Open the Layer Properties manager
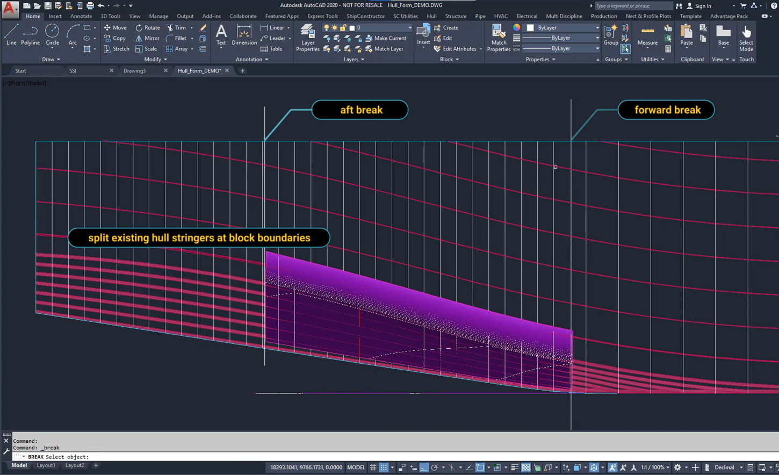This screenshot has height=475, width=779. (307, 37)
